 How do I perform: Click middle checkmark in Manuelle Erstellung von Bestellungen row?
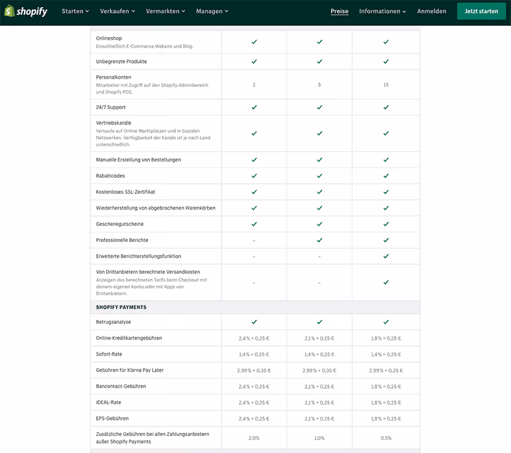click(319, 160)
